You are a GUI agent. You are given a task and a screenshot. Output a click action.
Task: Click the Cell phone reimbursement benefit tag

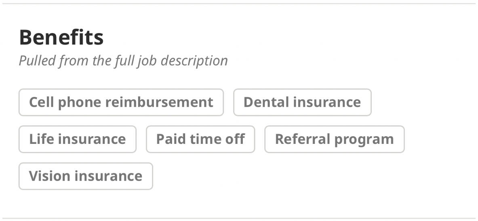(x=121, y=102)
